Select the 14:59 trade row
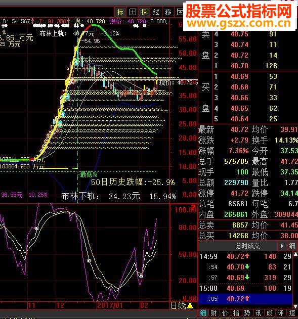 [x=245, y=256]
